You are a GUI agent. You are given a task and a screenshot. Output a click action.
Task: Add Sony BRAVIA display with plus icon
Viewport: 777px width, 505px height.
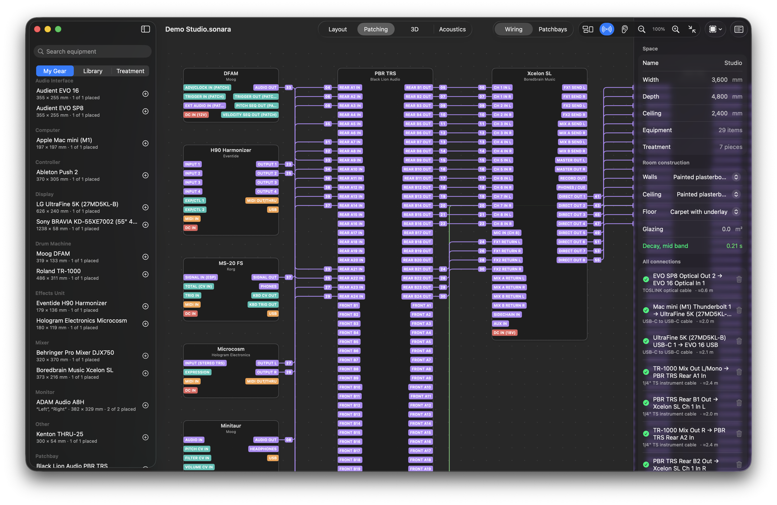point(146,225)
